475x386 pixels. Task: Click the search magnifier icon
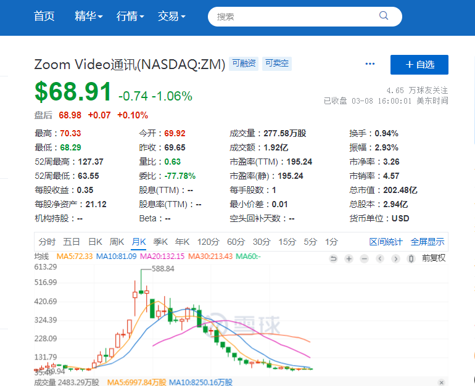(x=384, y=15)
